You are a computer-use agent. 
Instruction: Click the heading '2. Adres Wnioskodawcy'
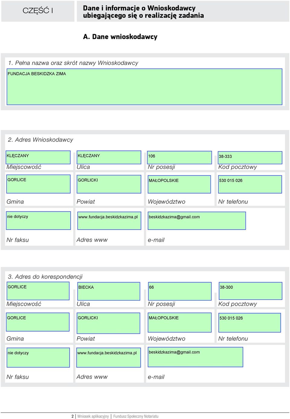[40, 140]
